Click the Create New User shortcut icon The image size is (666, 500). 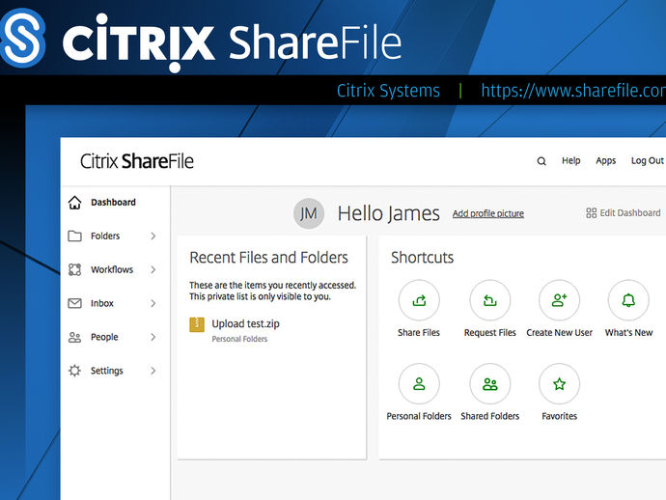tap(559, 300)
